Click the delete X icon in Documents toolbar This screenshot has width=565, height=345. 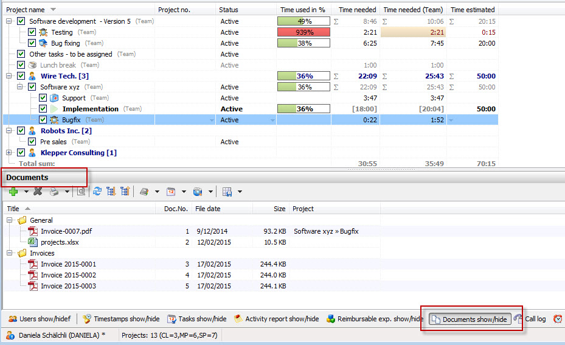(38, 192)
